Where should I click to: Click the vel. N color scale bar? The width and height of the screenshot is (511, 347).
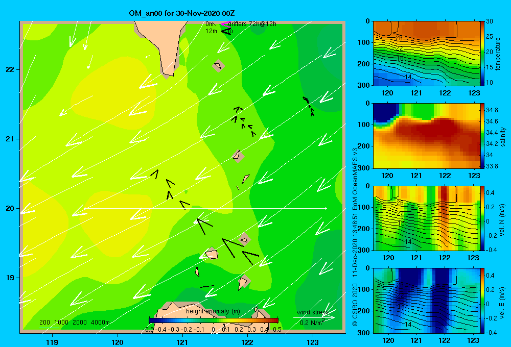[x=482, y=218]
